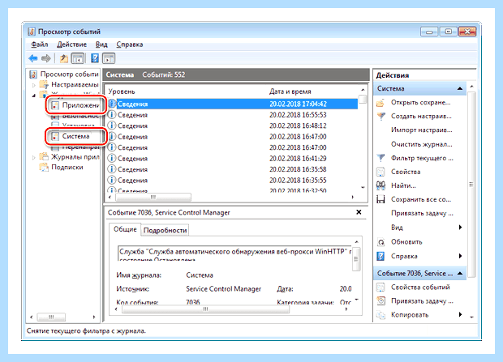Click the Service Control Manager source value

(224, 288)
